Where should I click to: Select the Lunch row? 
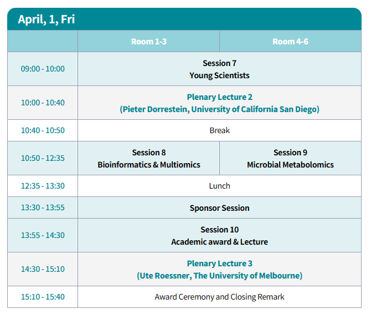pos(219,186)
